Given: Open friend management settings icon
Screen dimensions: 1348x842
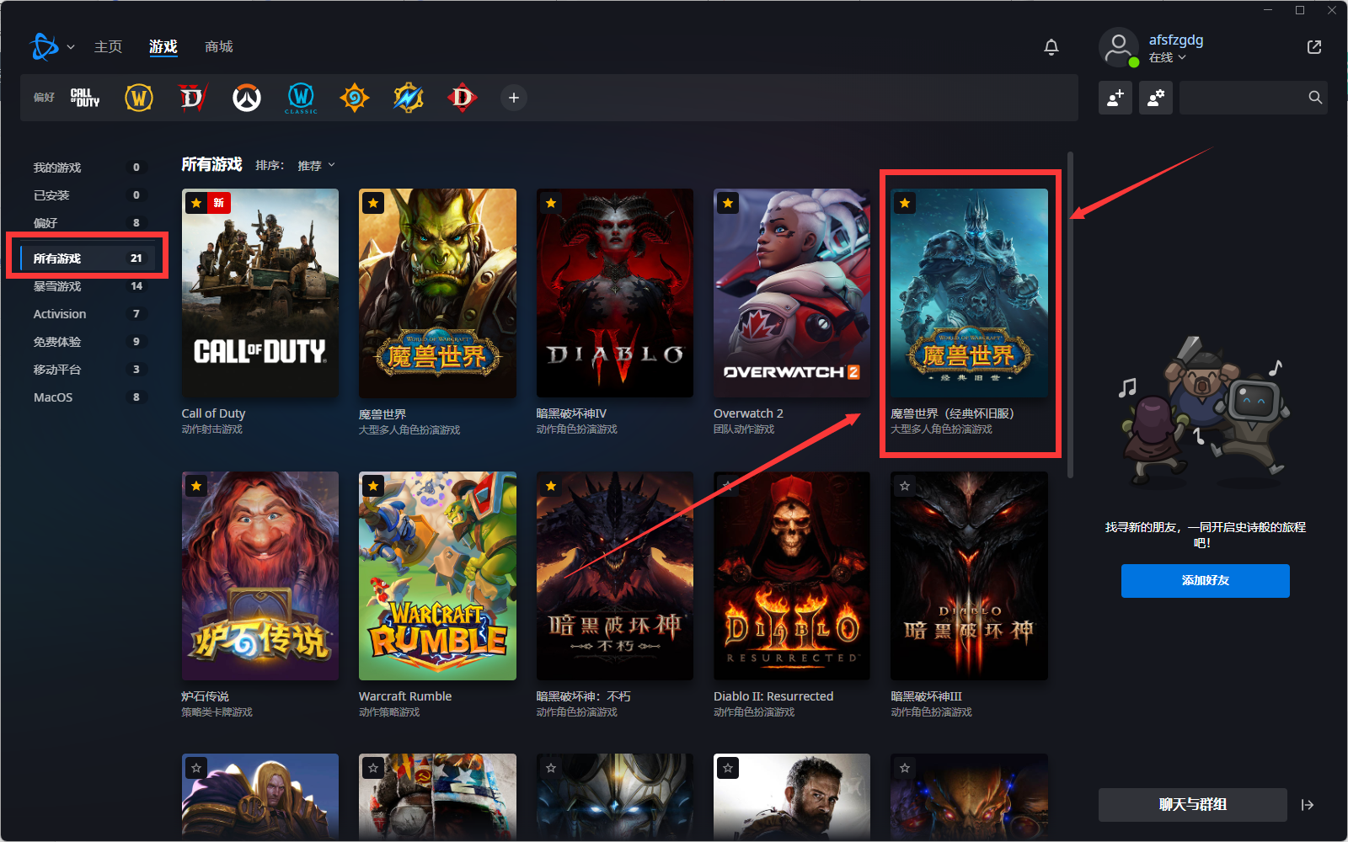Looking at the screenshot, I should point(1156,98).
